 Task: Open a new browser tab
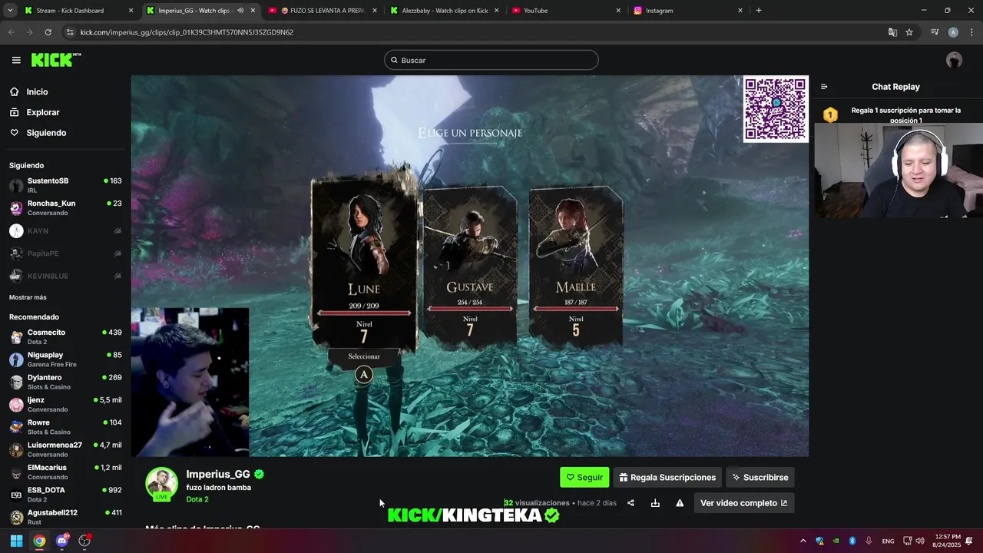[758, 11]
